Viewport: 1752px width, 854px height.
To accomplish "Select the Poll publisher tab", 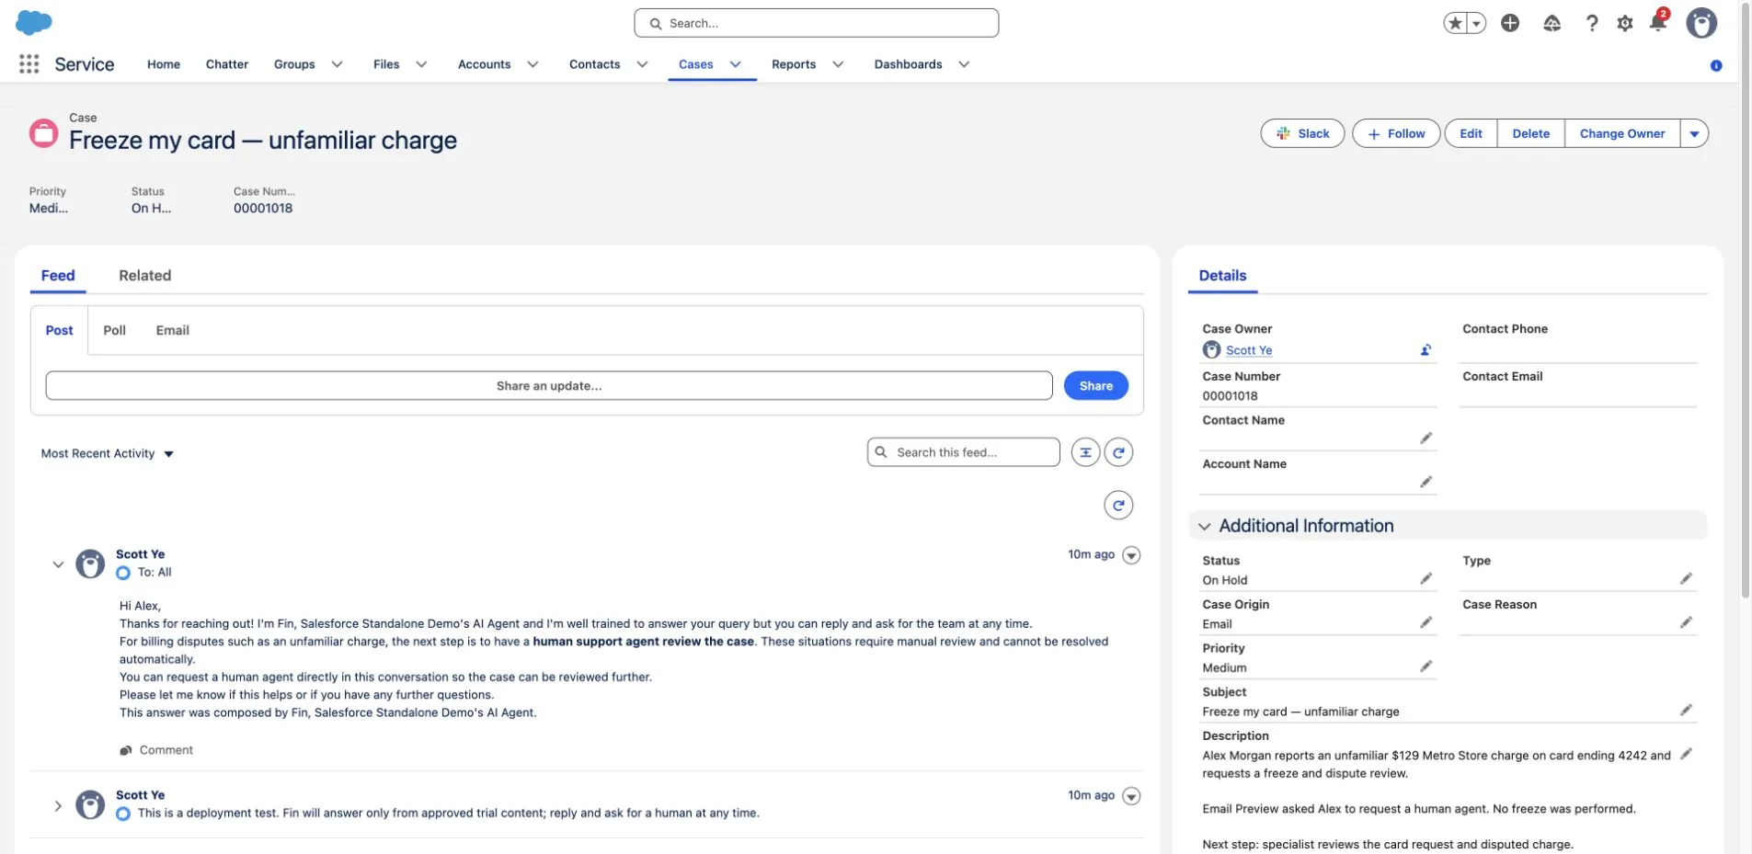I will pyautogui.click(x=114, y=330).
